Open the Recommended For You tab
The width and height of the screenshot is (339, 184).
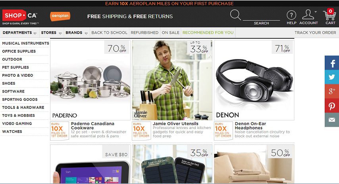tap(208, 33)
